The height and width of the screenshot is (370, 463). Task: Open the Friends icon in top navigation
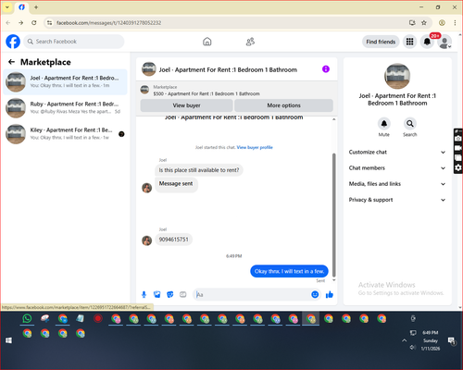250,42
